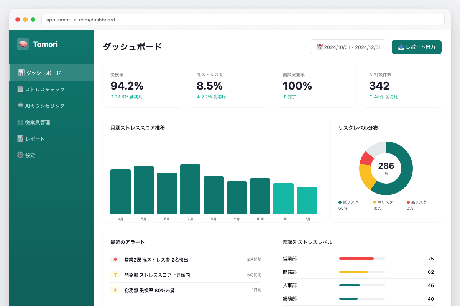The image size is (460, 306).
Task: Click the settings gear icon
Action: pyautogui.click(x=21, y=155)
